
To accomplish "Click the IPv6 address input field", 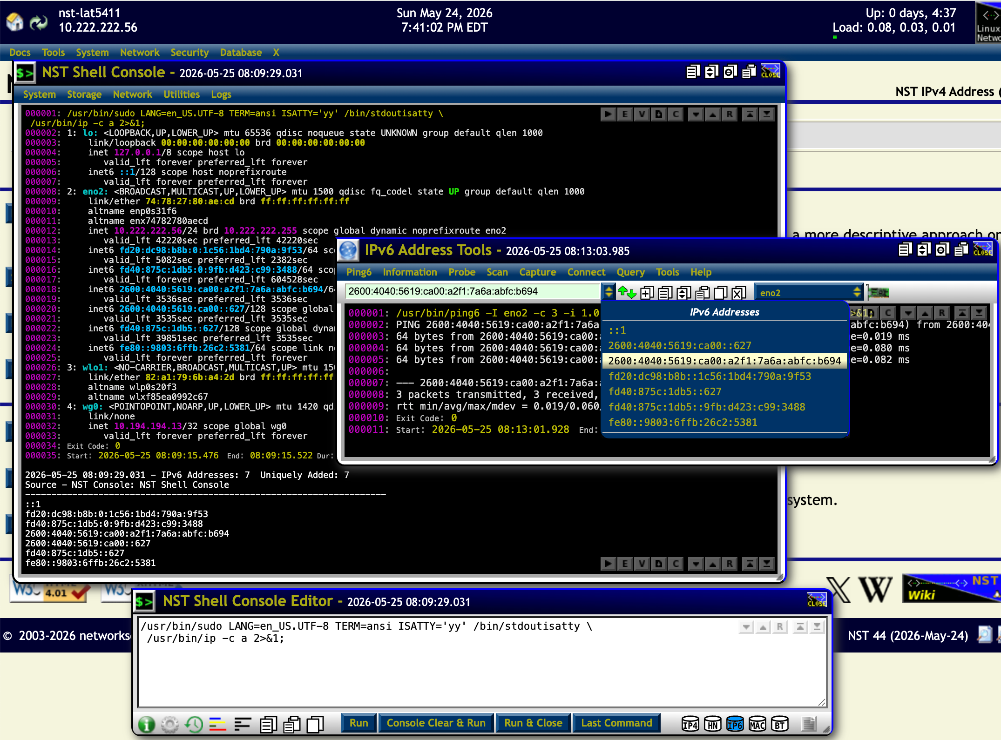I will (x=472, y=292).
